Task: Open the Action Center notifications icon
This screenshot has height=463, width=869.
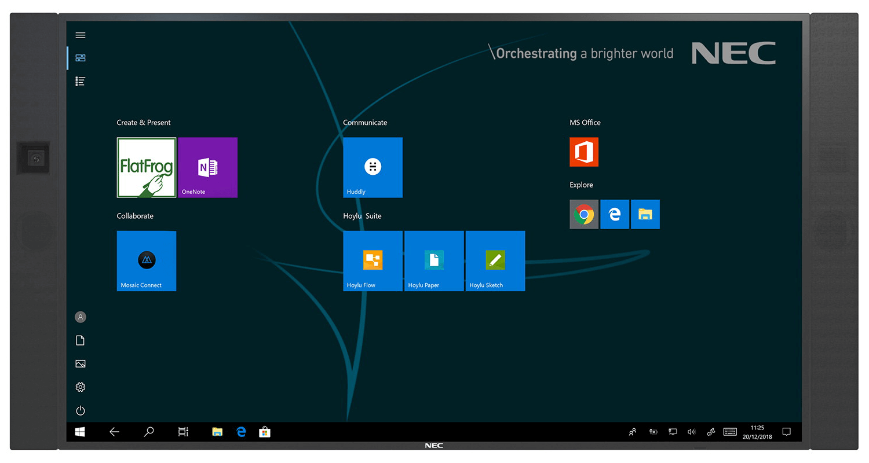Action: point(787,432)
